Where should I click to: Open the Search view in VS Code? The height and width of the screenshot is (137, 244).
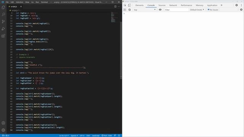pos(3,14)
